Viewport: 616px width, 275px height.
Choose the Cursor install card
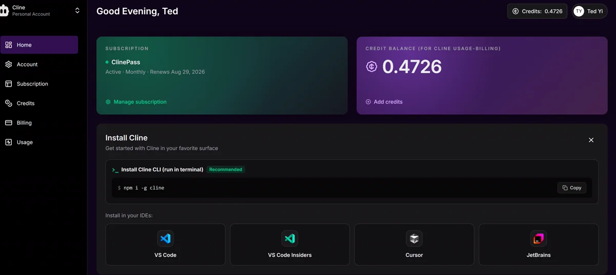pos(414,244)
